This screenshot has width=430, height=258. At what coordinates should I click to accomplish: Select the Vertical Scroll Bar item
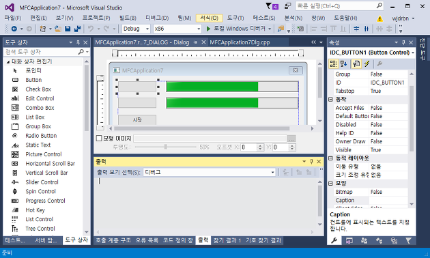pyautogui.click(x=46, y=173)
